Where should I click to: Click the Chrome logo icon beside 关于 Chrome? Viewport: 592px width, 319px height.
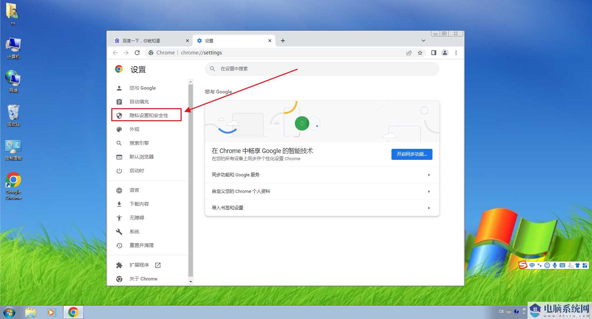[x=119, y=279]
